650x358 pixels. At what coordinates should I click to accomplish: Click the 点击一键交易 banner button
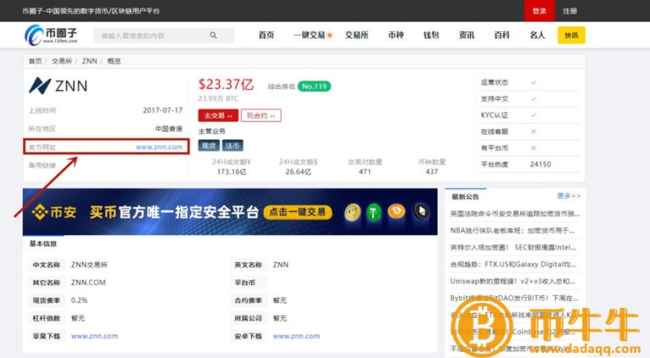click(298, 212)
